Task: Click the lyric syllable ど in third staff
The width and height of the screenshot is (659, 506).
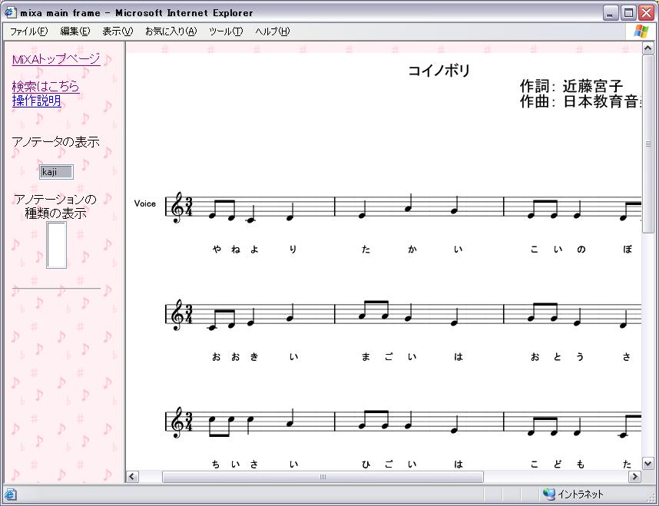Action: pos(558,465)
